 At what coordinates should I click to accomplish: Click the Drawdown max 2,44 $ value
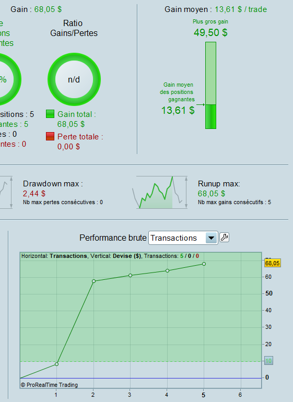point(34,194)
